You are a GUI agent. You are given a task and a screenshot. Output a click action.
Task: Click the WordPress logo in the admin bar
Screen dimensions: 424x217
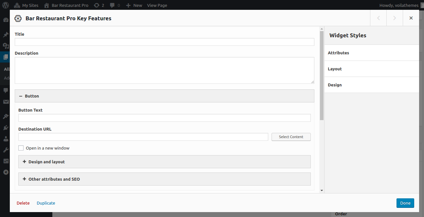pyautogui.click(x=6, y=5)
